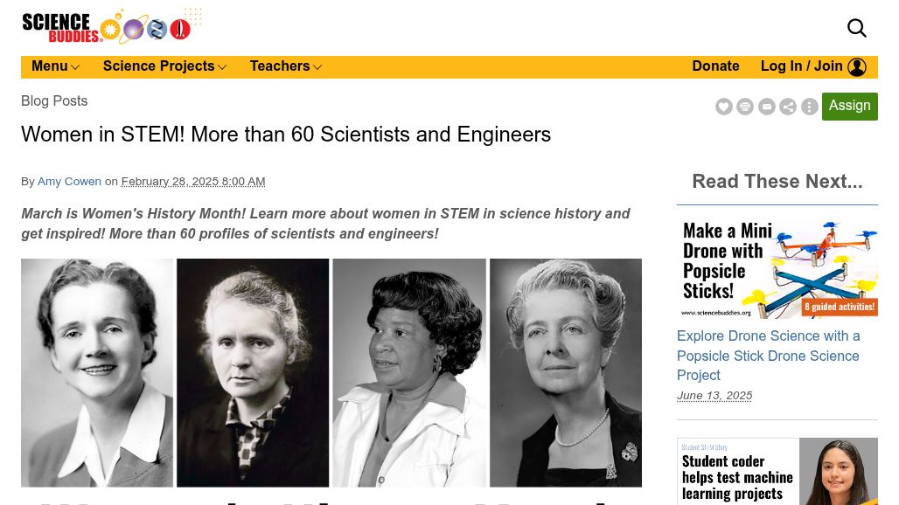
Task: Open the Student coder story thumbnail
Action: click(777, 471)
